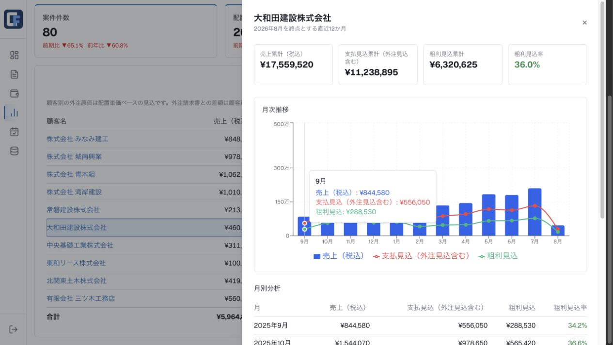The width and height of the screenshot is (613, 345).
Task: Click the 売上累計（税込） summary card
Action: pos(293,65)
